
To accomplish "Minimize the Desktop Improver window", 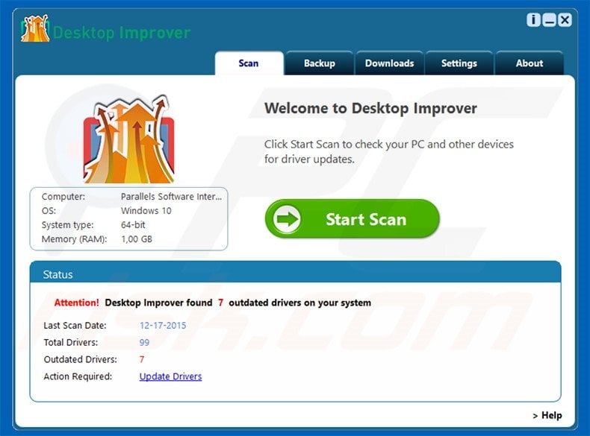I will click(549, 20).
